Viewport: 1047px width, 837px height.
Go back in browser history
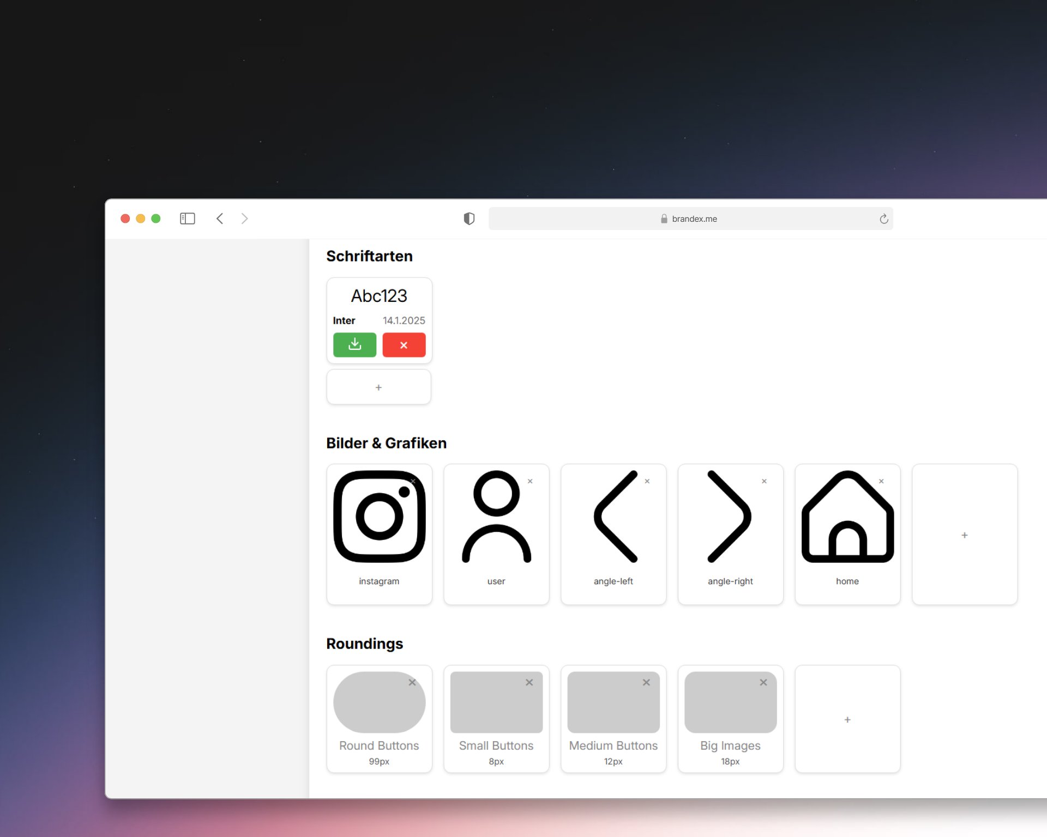click(220, 219)
